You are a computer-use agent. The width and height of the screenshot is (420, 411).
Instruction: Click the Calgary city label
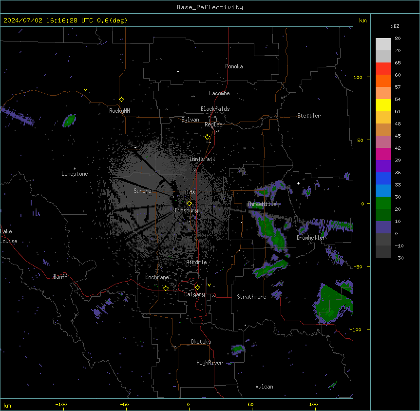point(194,294)
